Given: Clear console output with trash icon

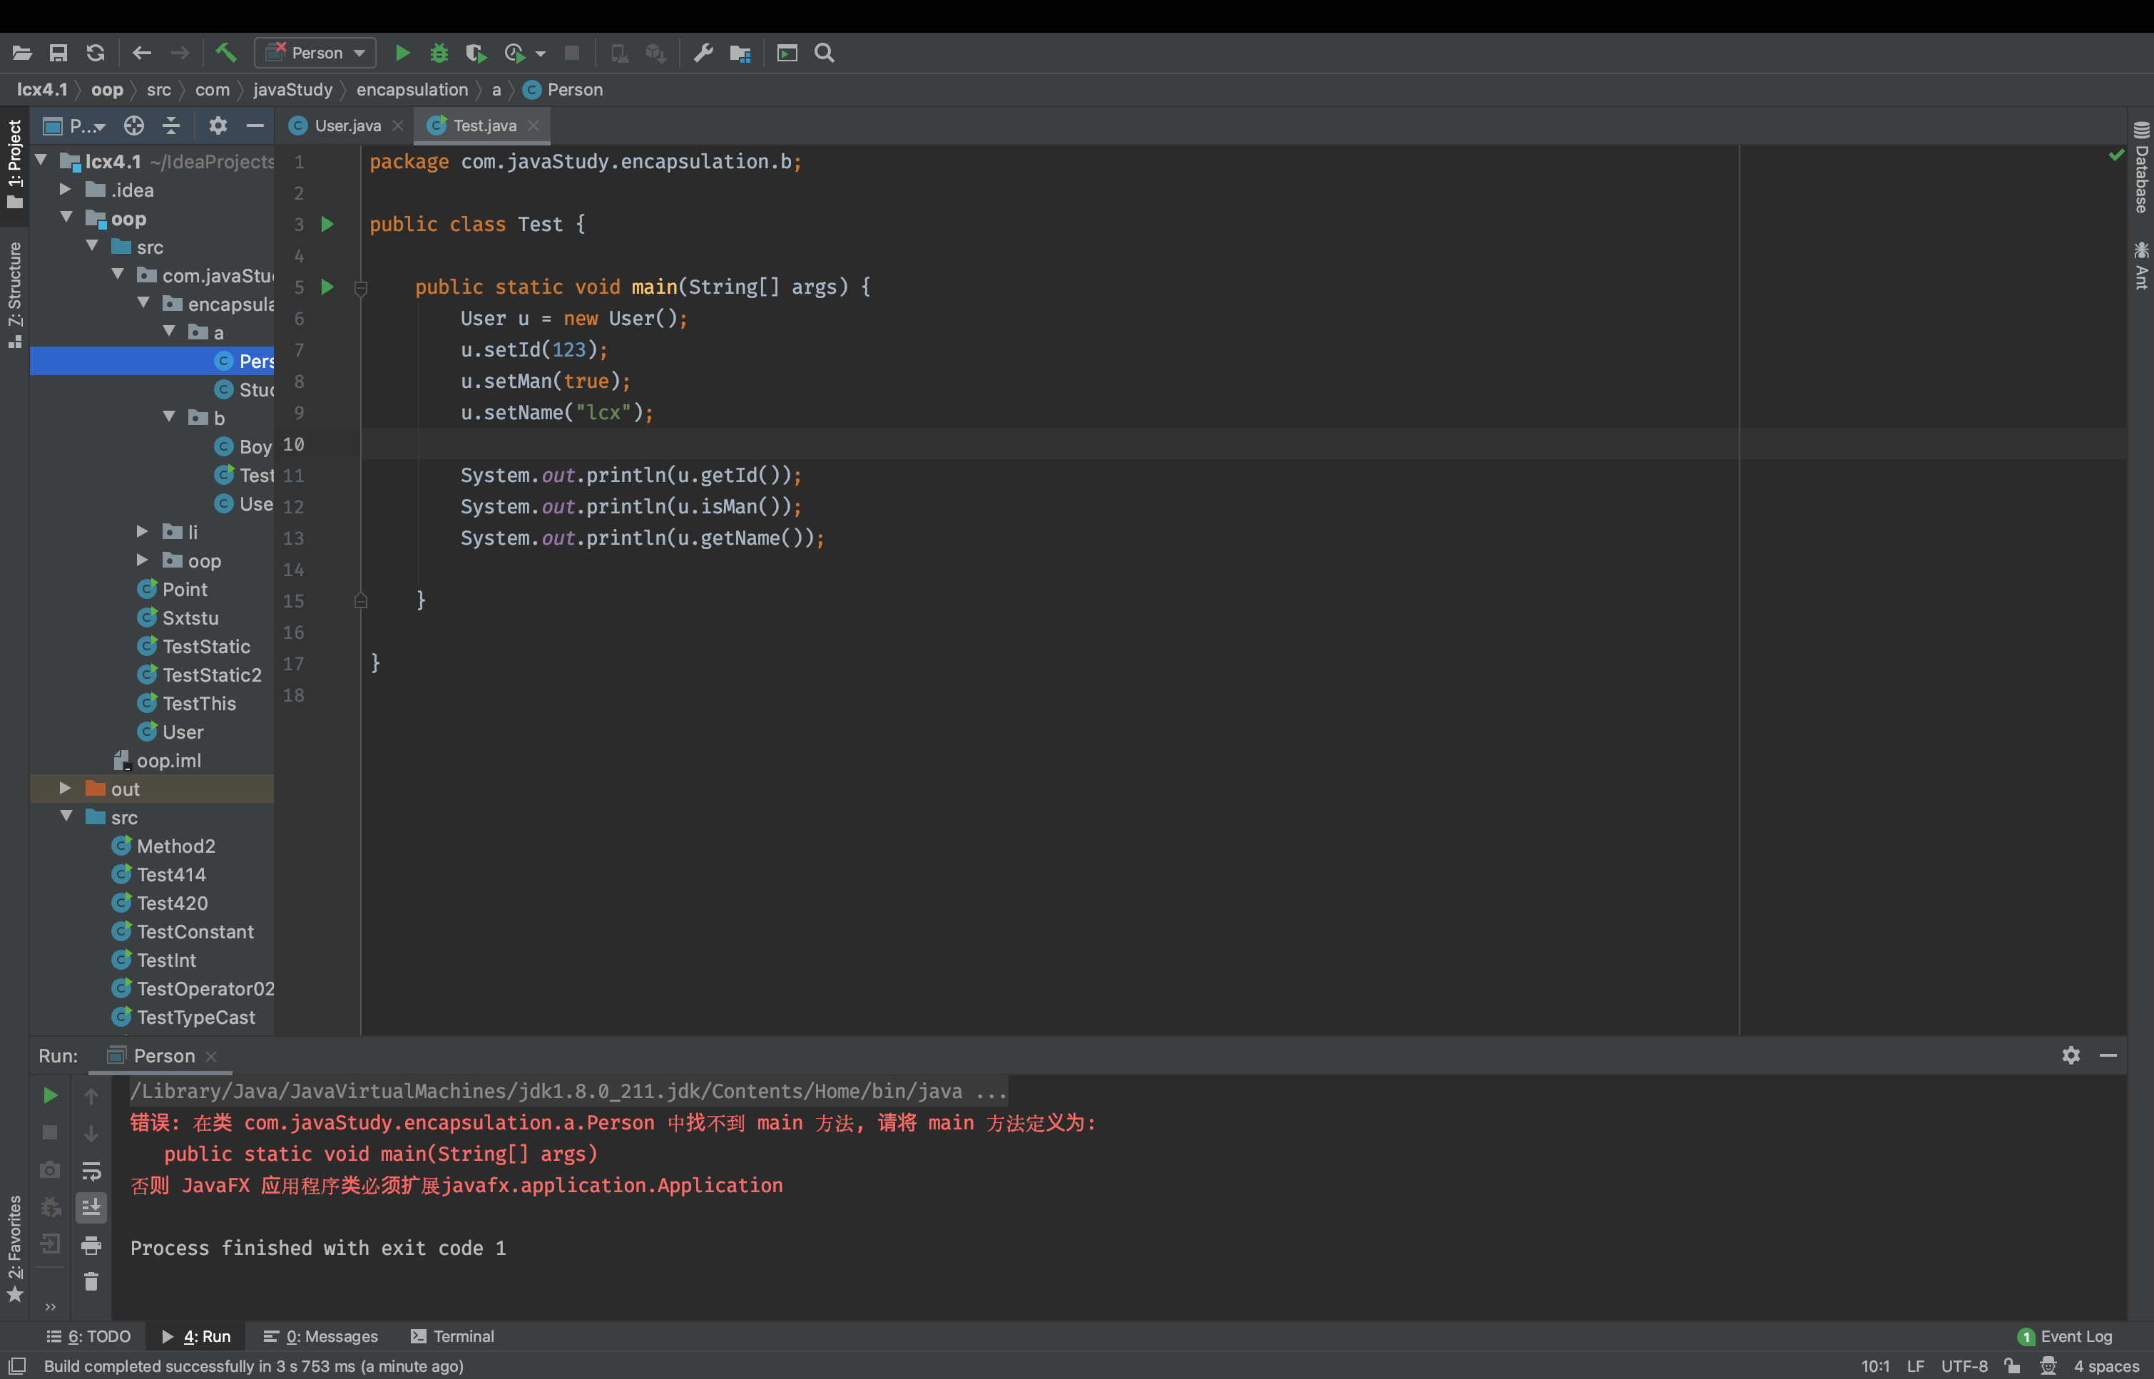Looking at the screenshot, I should [91, 1281].
